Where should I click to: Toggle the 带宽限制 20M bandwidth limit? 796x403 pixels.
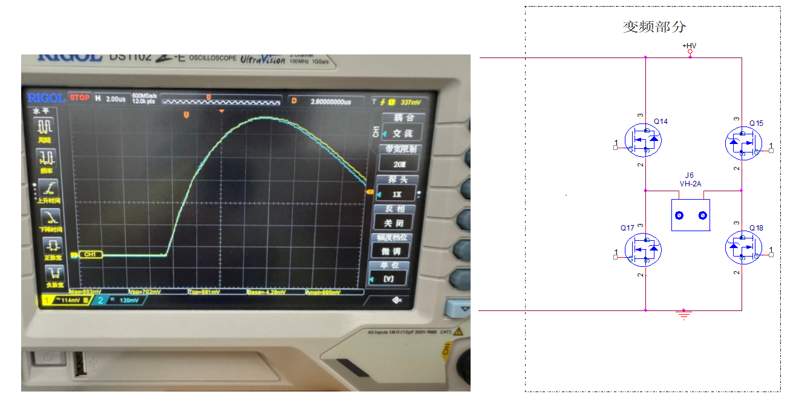pyautogui.click(x=400, y=157)
